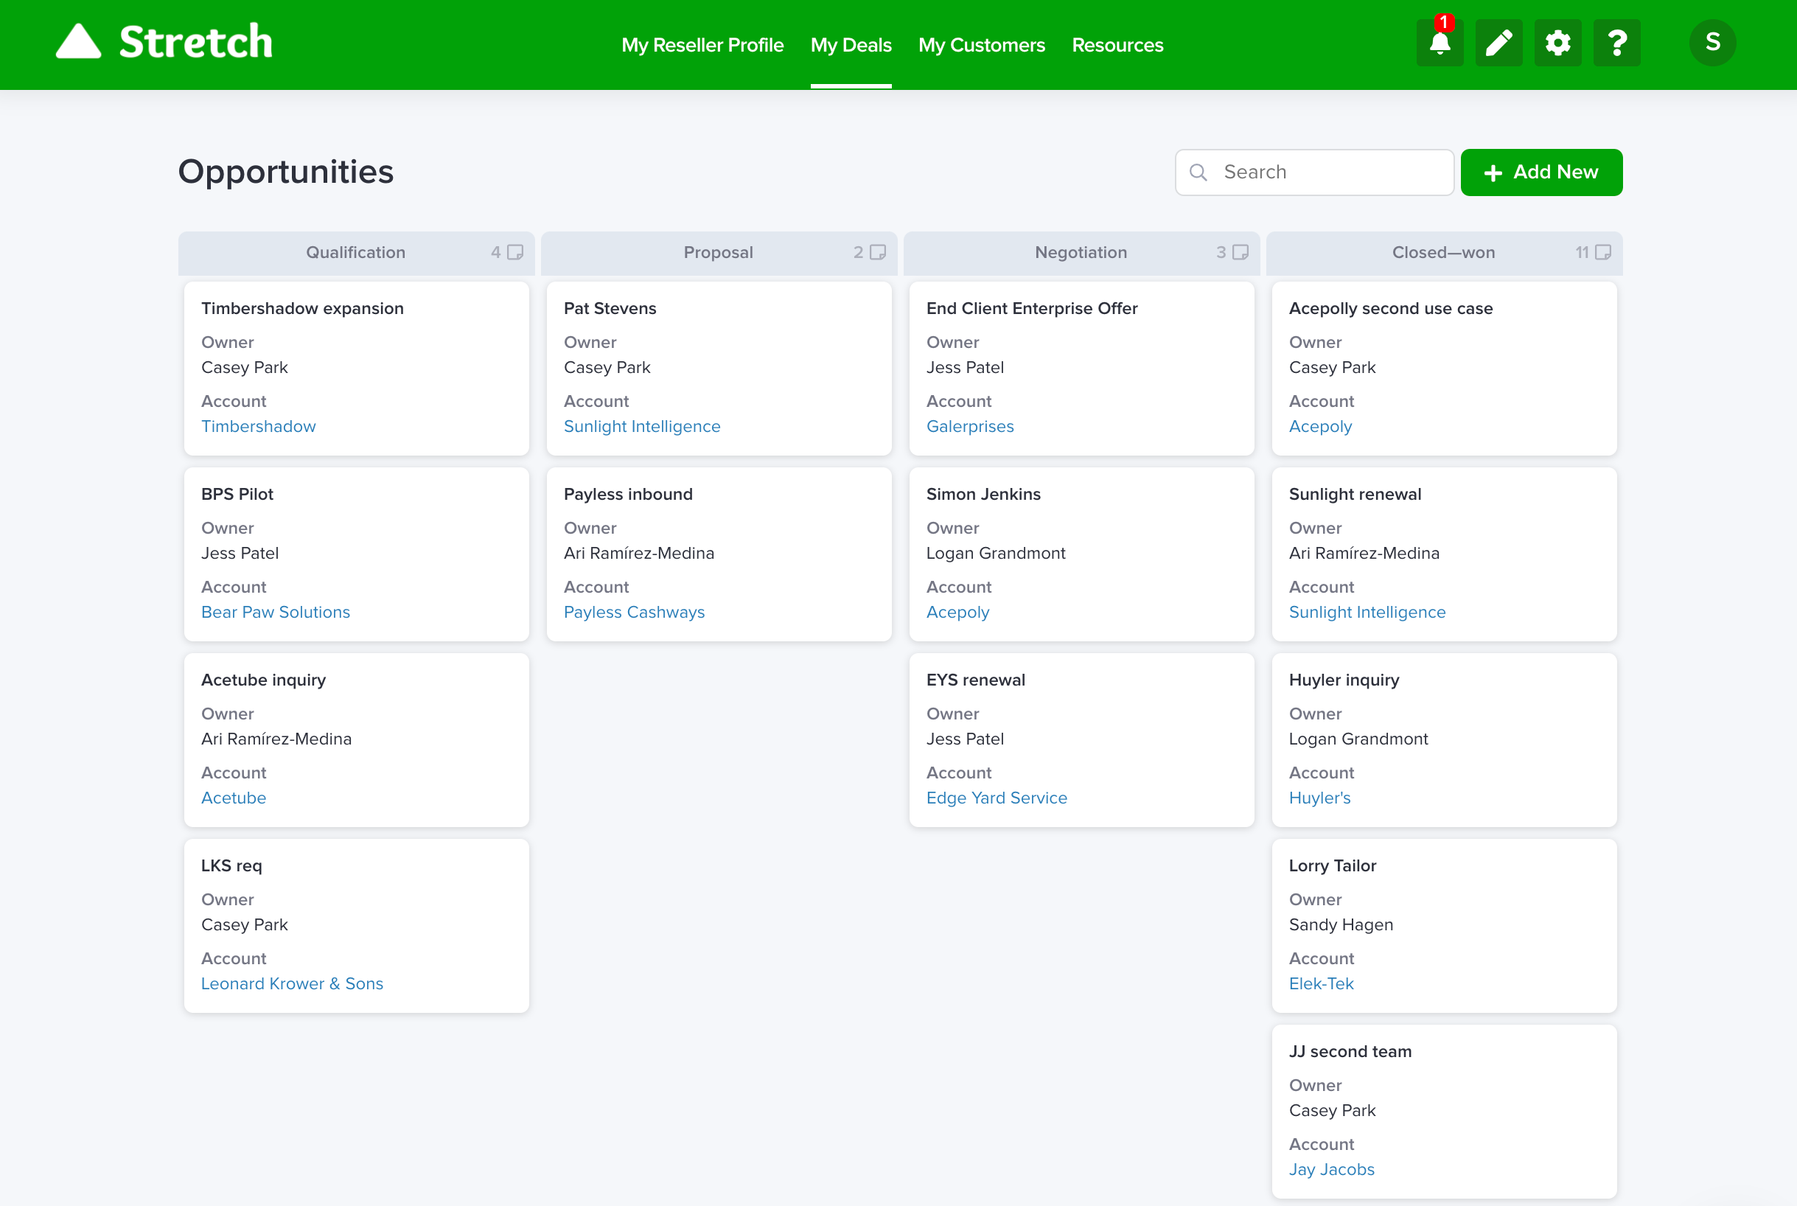This screenshot has width=1797, height=1206.
Task: Click Ari Ramírez-Medina owner in Payless inbound card
Action: [x=638, y=553]
